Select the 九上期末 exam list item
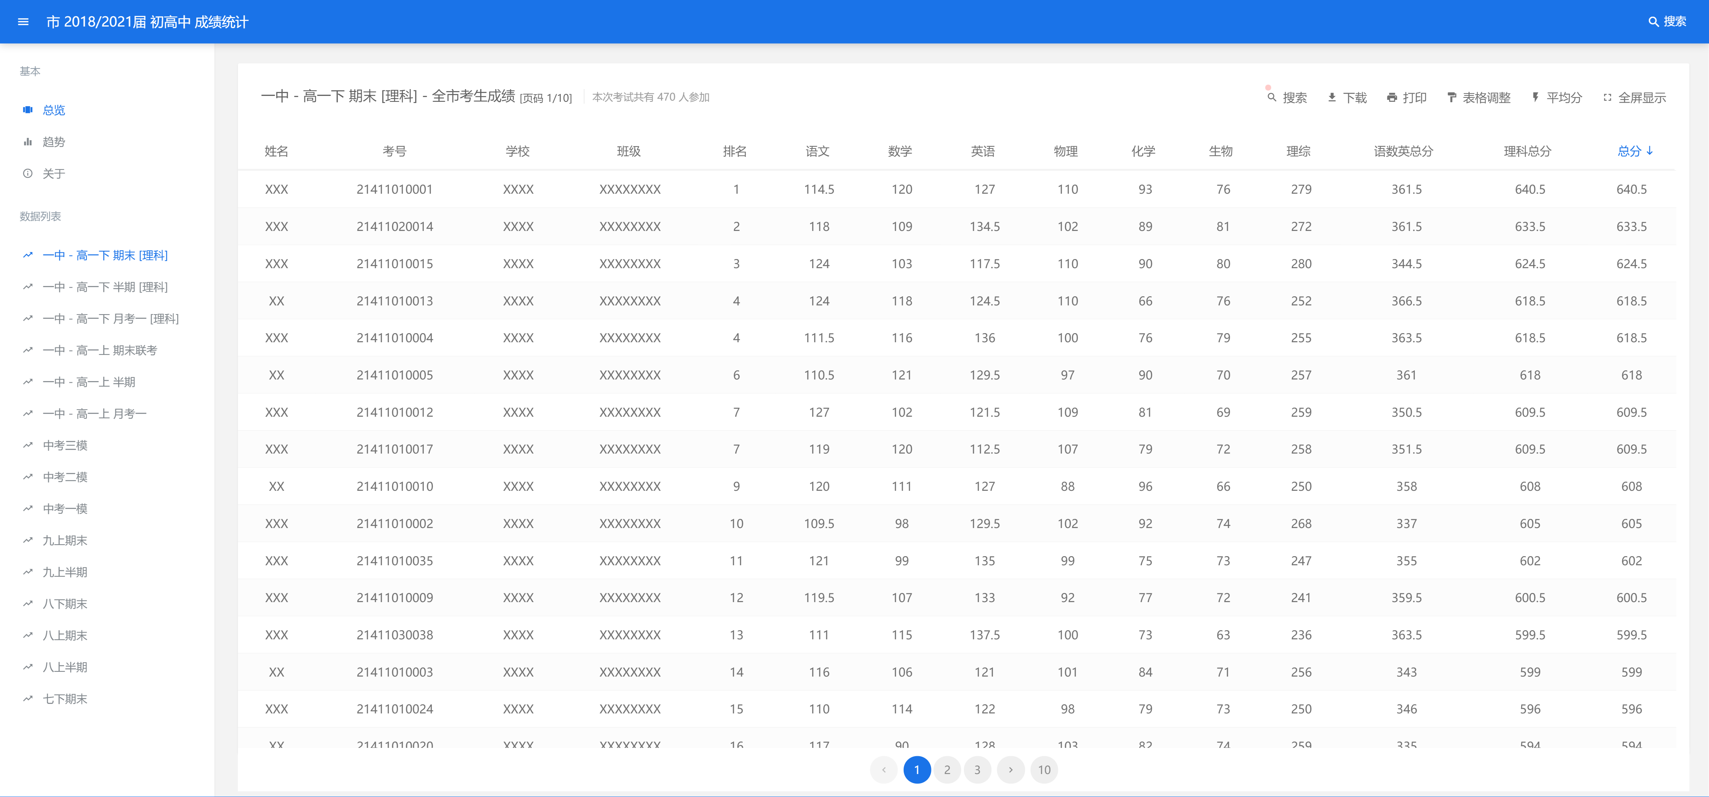Viewport: 1709px width, 797px height. point(64,540)
